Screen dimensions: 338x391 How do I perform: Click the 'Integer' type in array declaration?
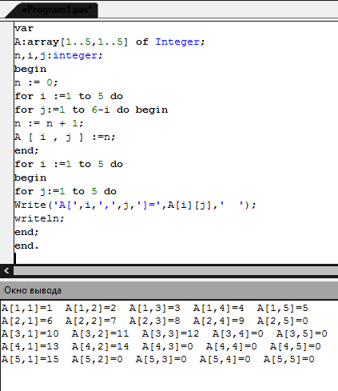tap(177, 42)
